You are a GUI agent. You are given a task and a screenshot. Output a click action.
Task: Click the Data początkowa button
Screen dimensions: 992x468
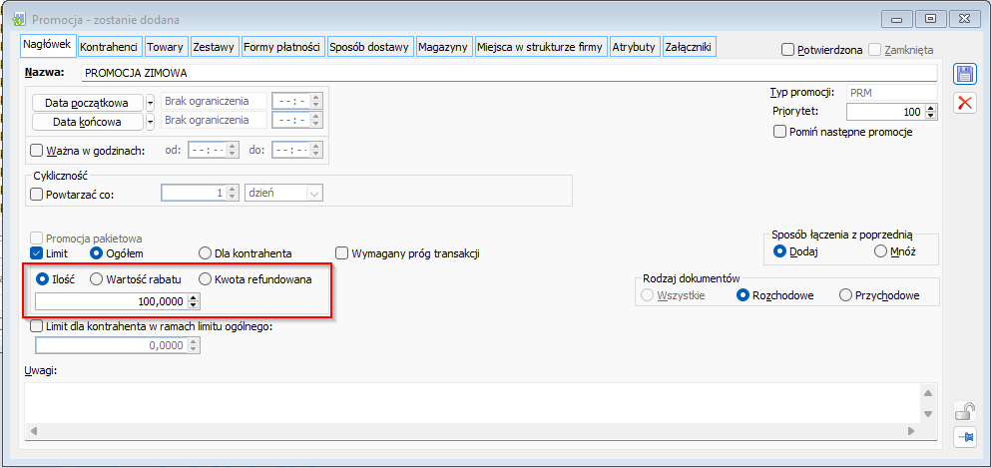point(88,103)
